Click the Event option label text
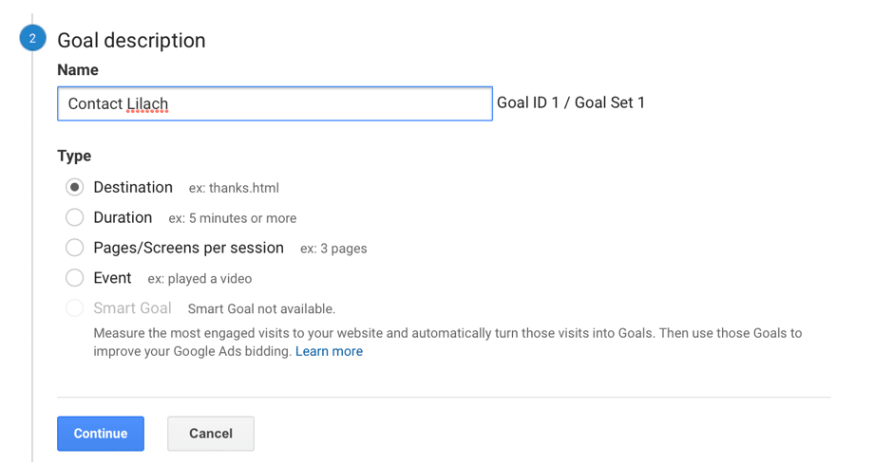This screenshot has width=892, height=464. click(113, 278)
